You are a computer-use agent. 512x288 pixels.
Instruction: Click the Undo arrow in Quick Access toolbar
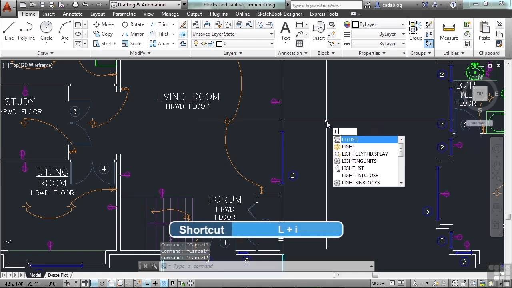85,5
